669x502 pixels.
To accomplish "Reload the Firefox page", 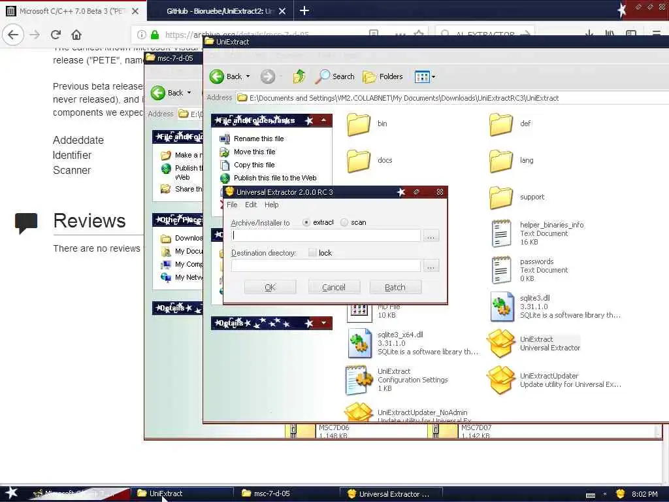I will [x=56, y=35].
